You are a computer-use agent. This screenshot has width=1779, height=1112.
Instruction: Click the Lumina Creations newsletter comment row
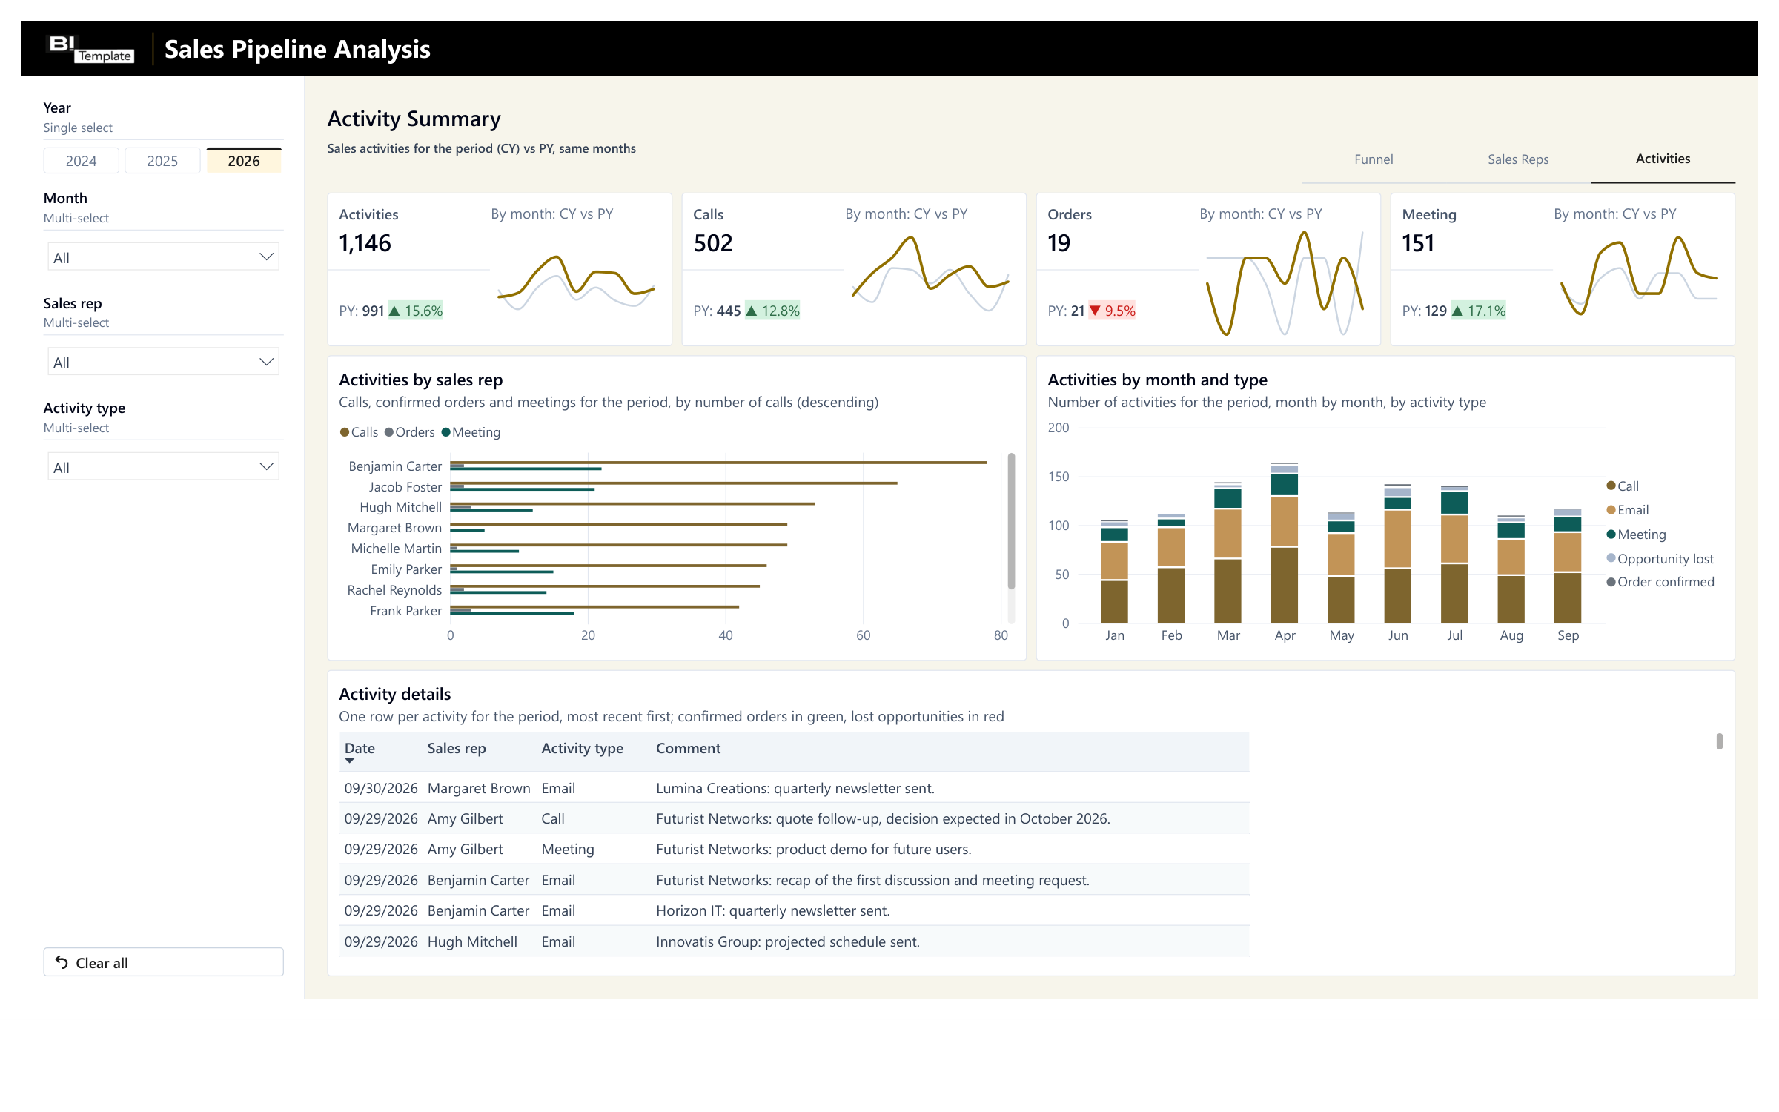click(795, 788)
